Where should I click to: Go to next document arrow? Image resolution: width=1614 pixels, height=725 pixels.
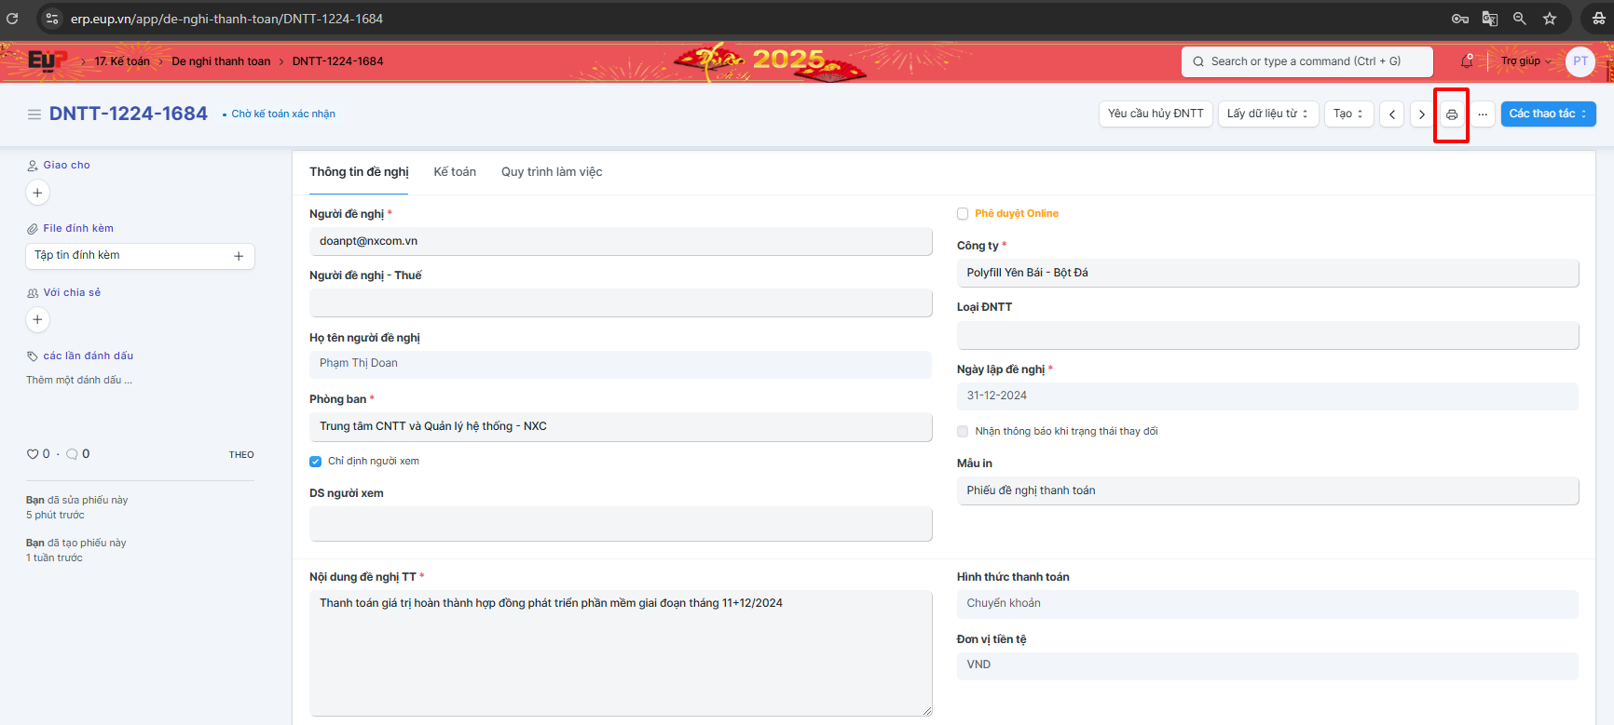point(1421,114)
